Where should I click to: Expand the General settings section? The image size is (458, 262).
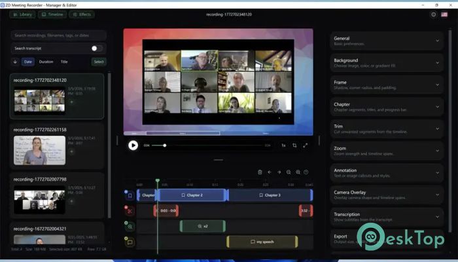tap(387, 41)
